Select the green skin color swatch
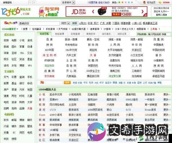Image resolution: width=172 pixels, height=143 pixels. (x=119, y=2)
